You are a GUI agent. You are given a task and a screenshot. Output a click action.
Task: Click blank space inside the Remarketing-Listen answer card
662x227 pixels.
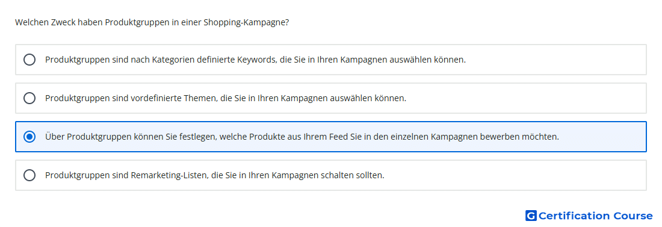tap(515, 175)
